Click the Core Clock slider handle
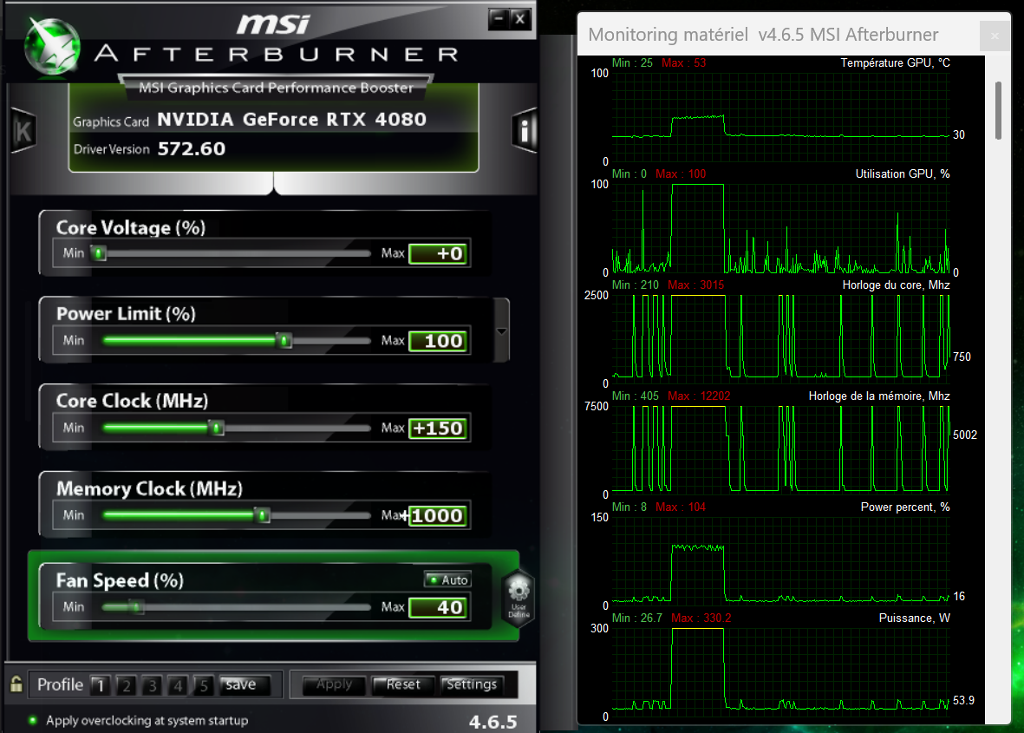The width and height of the screenshot is (1024, 733). pos(217,428)
